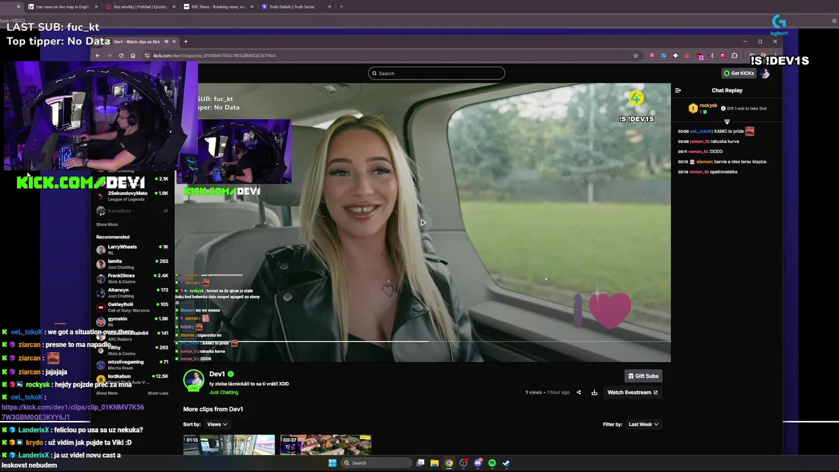
Task: Open LarryWheels in Recommended list
Action: point(132,249)
